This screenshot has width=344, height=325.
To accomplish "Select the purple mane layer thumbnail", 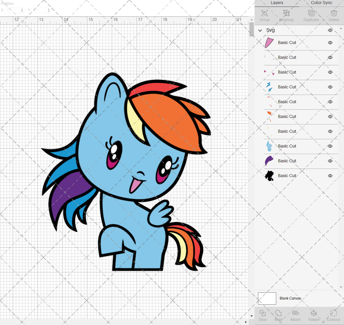I will click(269, 161).
